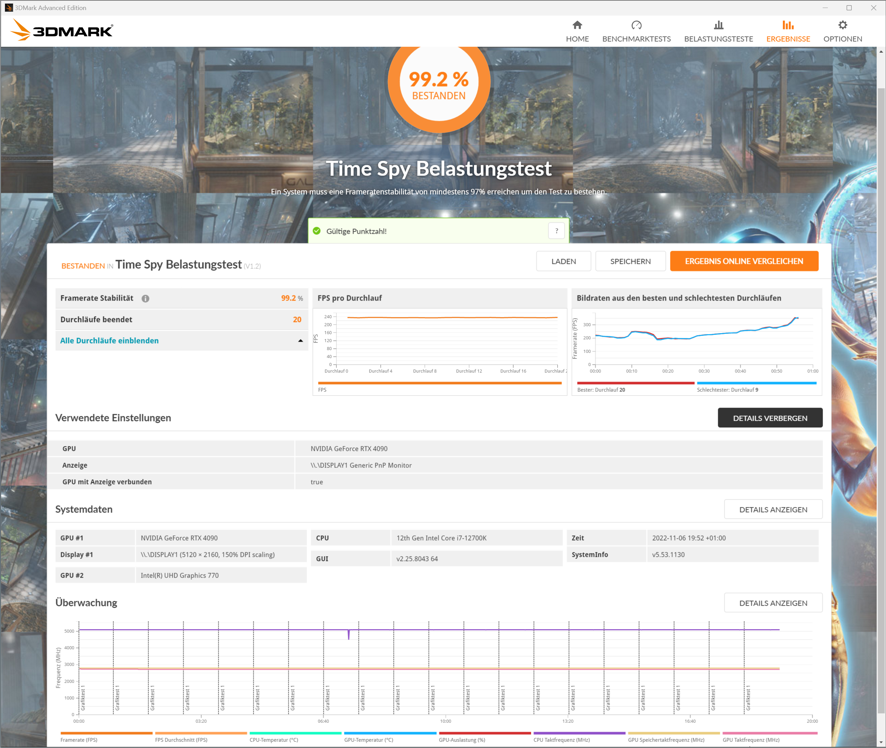This screenshot has height=748, width=886.
Task: Click the Time Spy Belastungstest banner title
Action: point(439,169)
